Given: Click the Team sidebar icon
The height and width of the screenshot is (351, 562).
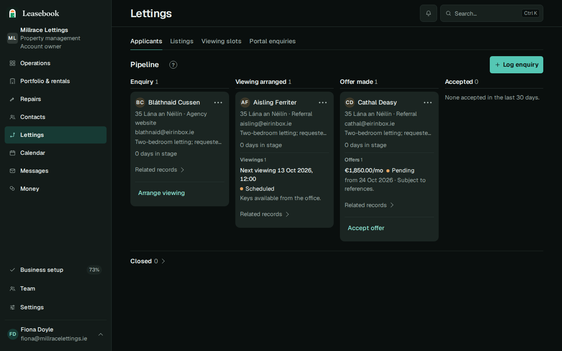Looking at the screenshot, I should 12,289.
